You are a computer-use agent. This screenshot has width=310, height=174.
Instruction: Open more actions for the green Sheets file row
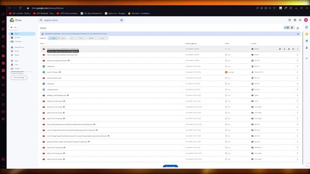pos(297,72)
